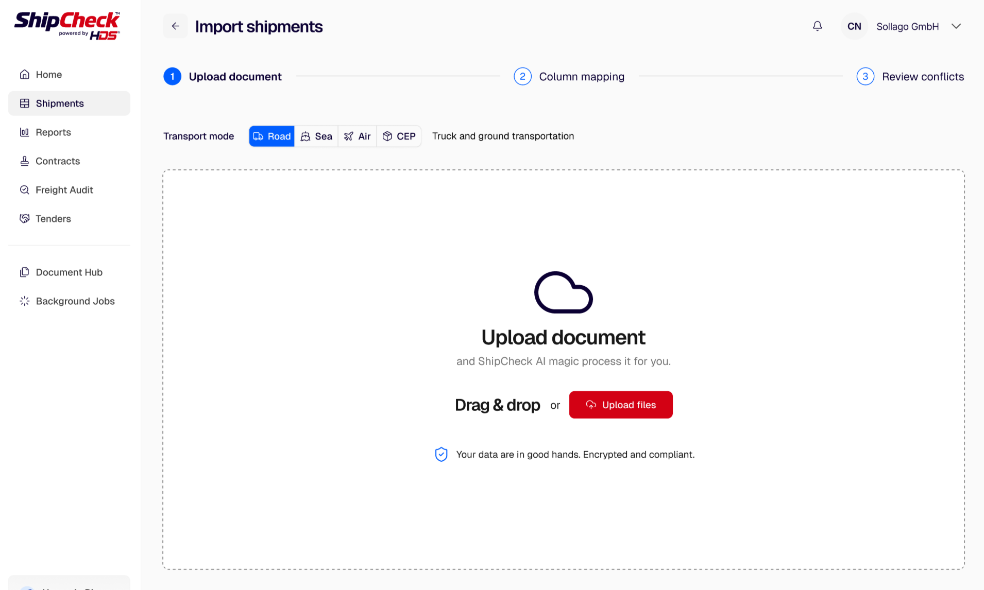Click the 'Transport mode' label
Screen dimensions: 984x590
[198, 136]
